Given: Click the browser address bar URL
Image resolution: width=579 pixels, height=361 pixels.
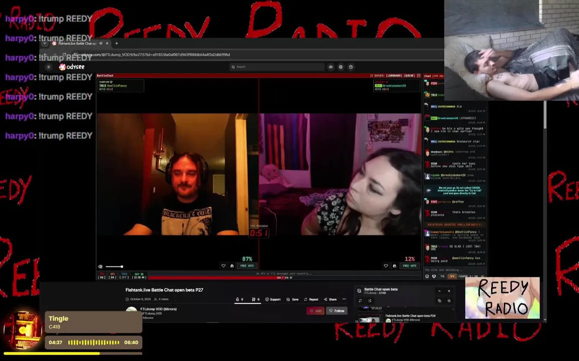Looking at the screenshot, I should pos(155,55).
